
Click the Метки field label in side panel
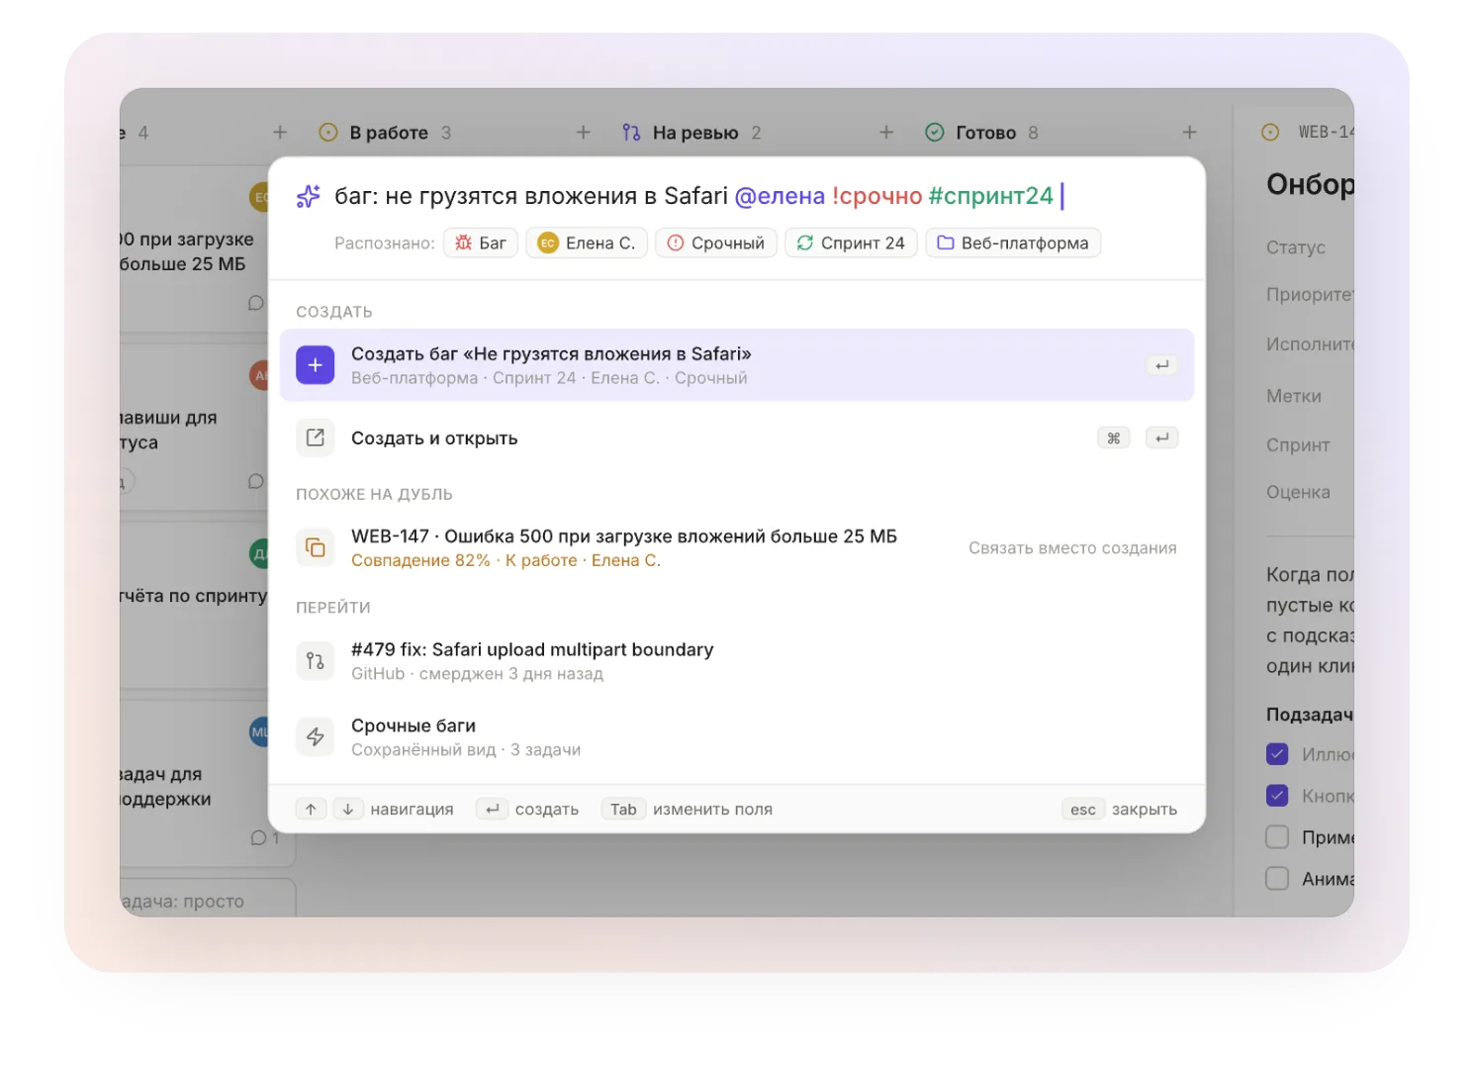[x=1294, y=396]
